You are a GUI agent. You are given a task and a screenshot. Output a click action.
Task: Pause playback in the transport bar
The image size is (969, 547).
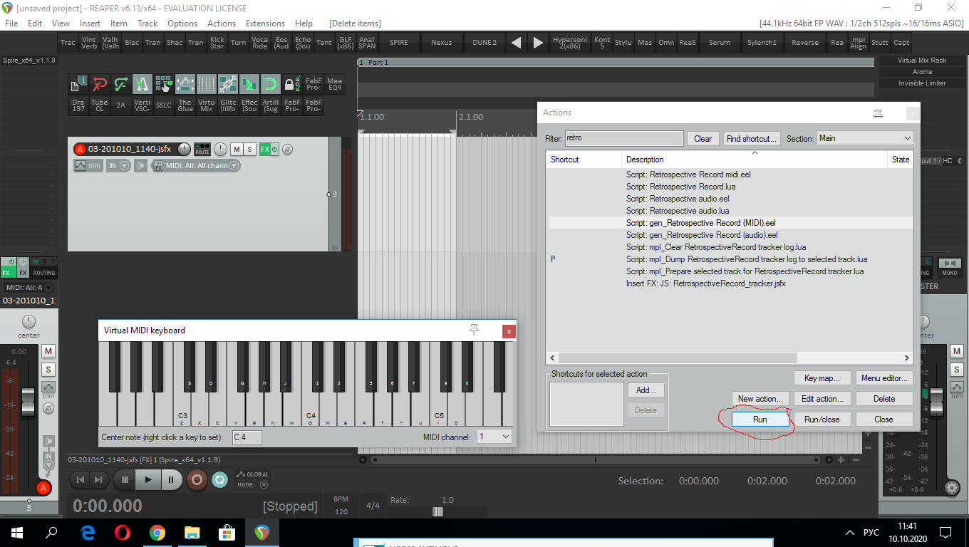[171, 480]
